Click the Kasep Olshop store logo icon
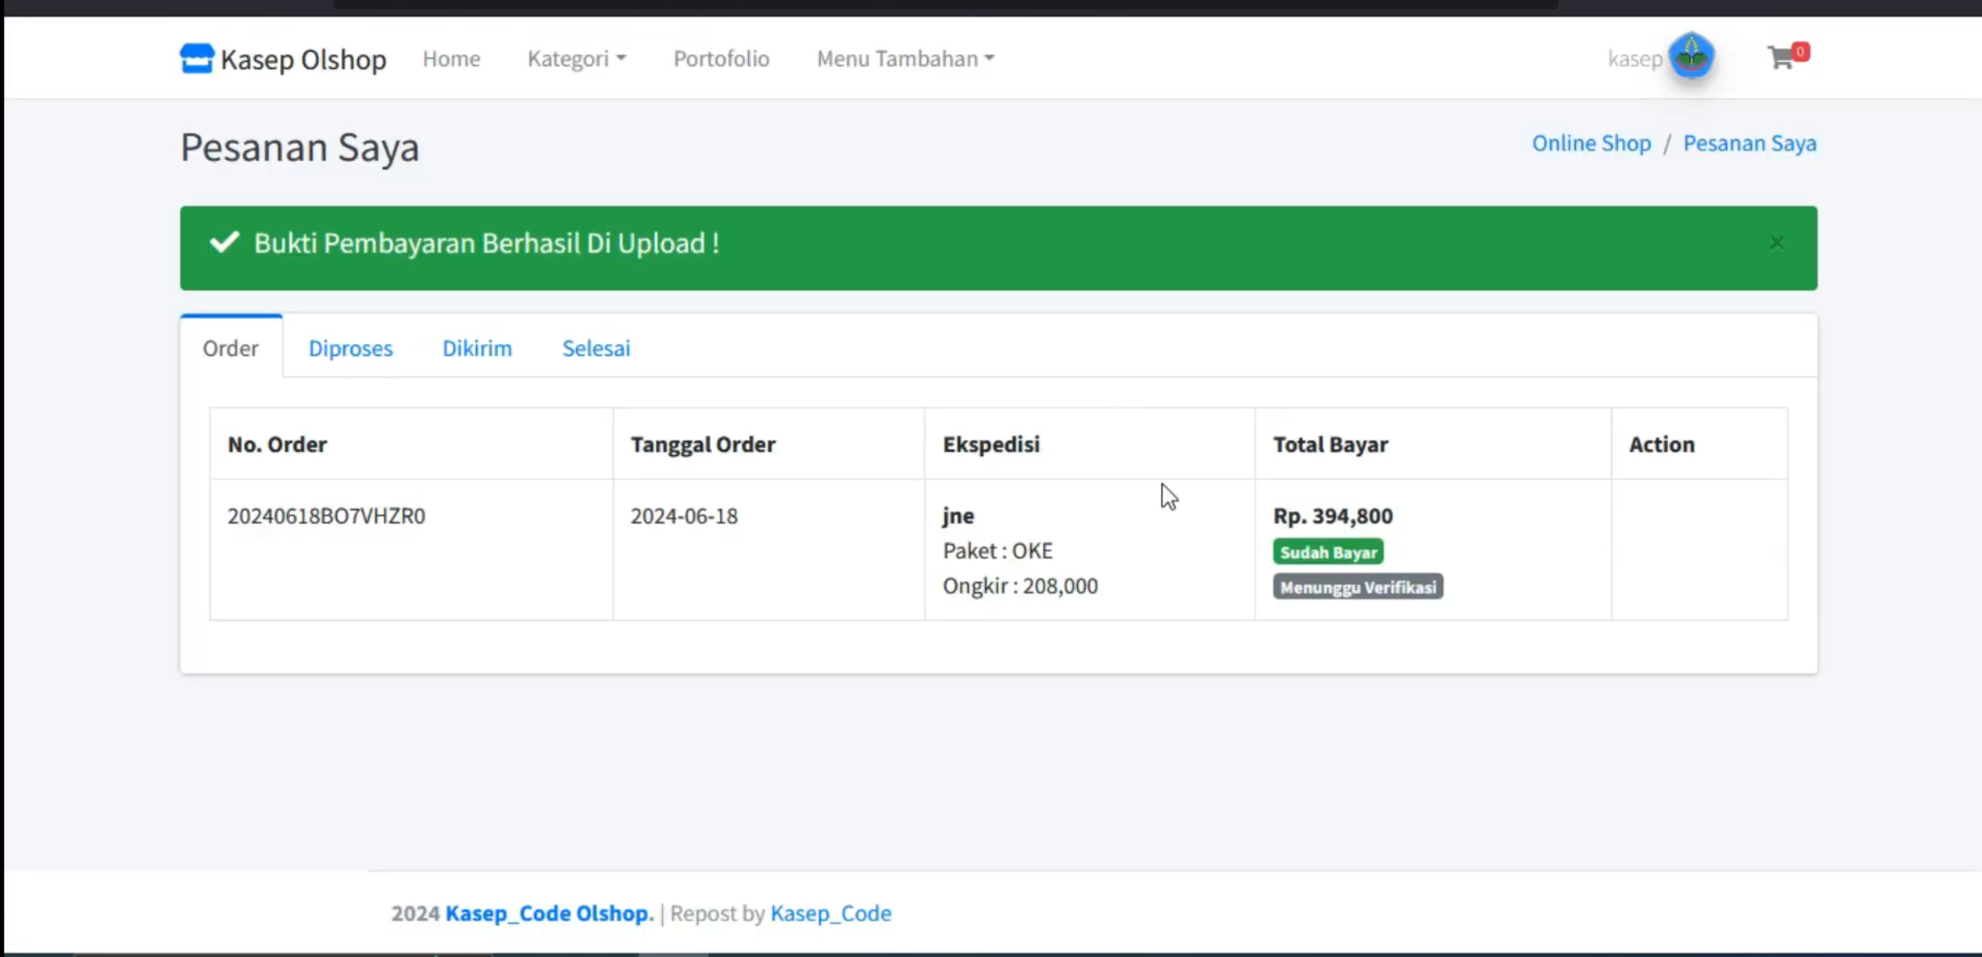1982x957 pixels. pos(196,58)
